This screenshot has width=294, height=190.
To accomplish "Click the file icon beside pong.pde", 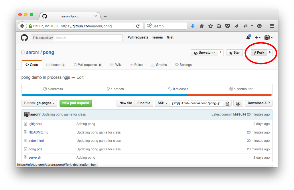I will pos(26,149).
